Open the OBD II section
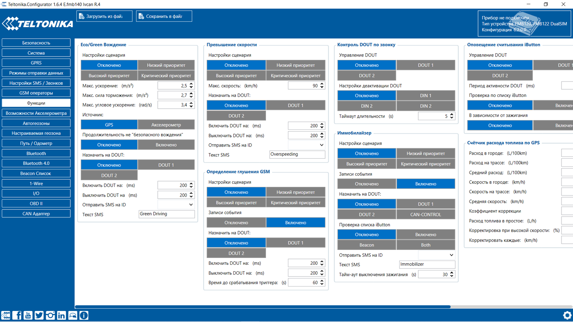Image resolution: width=573 pixels, height=322 pixels. [36, 203]
